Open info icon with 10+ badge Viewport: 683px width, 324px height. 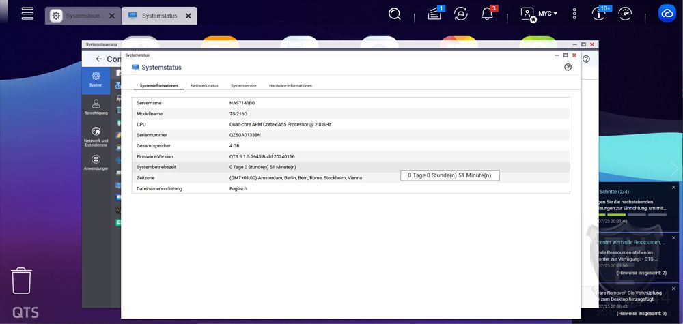[599, 14]
